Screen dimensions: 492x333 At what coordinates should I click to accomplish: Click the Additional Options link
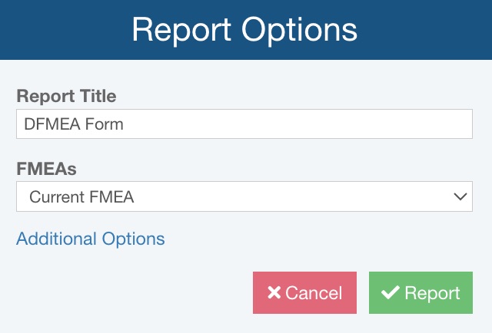pos(90,239)
